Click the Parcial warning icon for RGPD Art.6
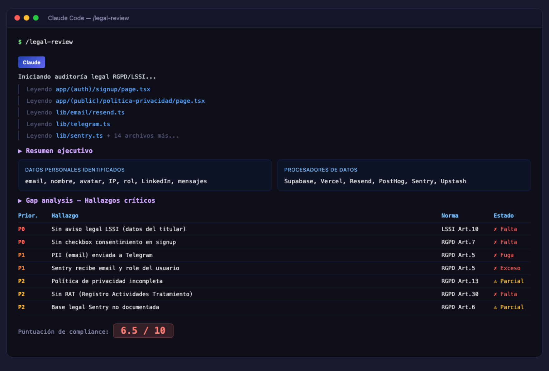Image resolution: width=549 pixels, height=371 pixels. pos(495,308)
